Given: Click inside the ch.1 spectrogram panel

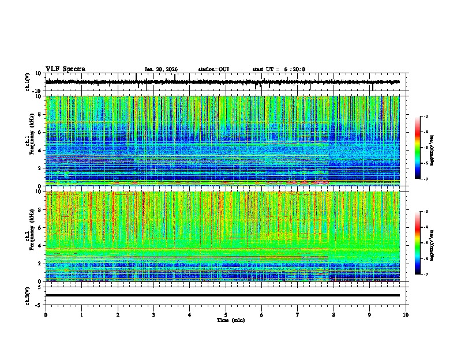Looking at the screenshot, I should tap(222, 141).
